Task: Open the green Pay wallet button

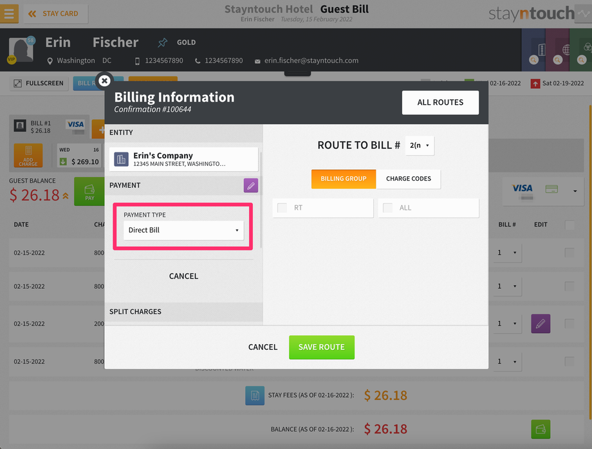Action: pos(89,191)
